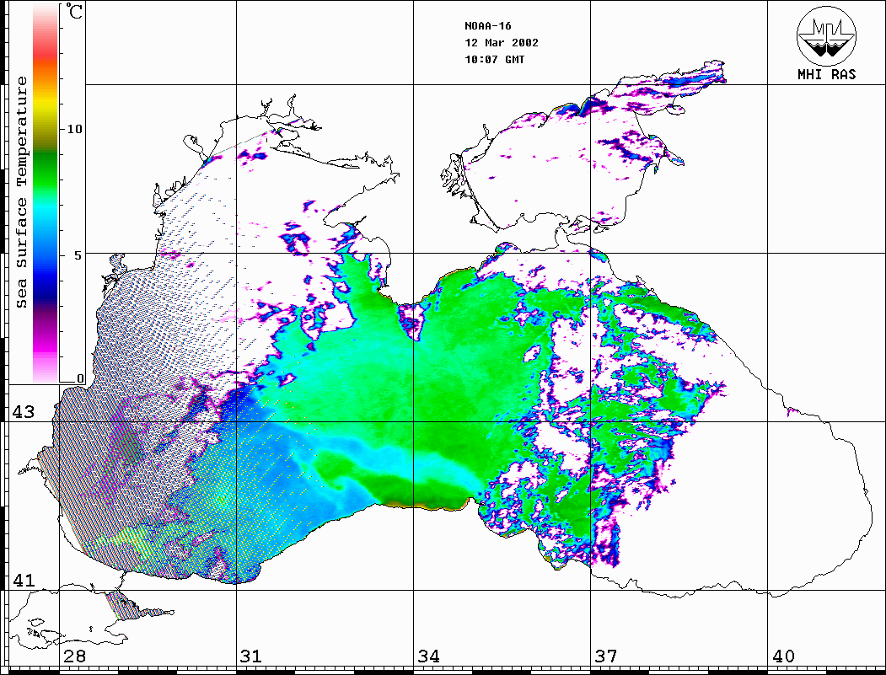This screenshot has height=675, width=886.
Task: Click the 'MHI RAS' label text
Action: tap(826, 74)
